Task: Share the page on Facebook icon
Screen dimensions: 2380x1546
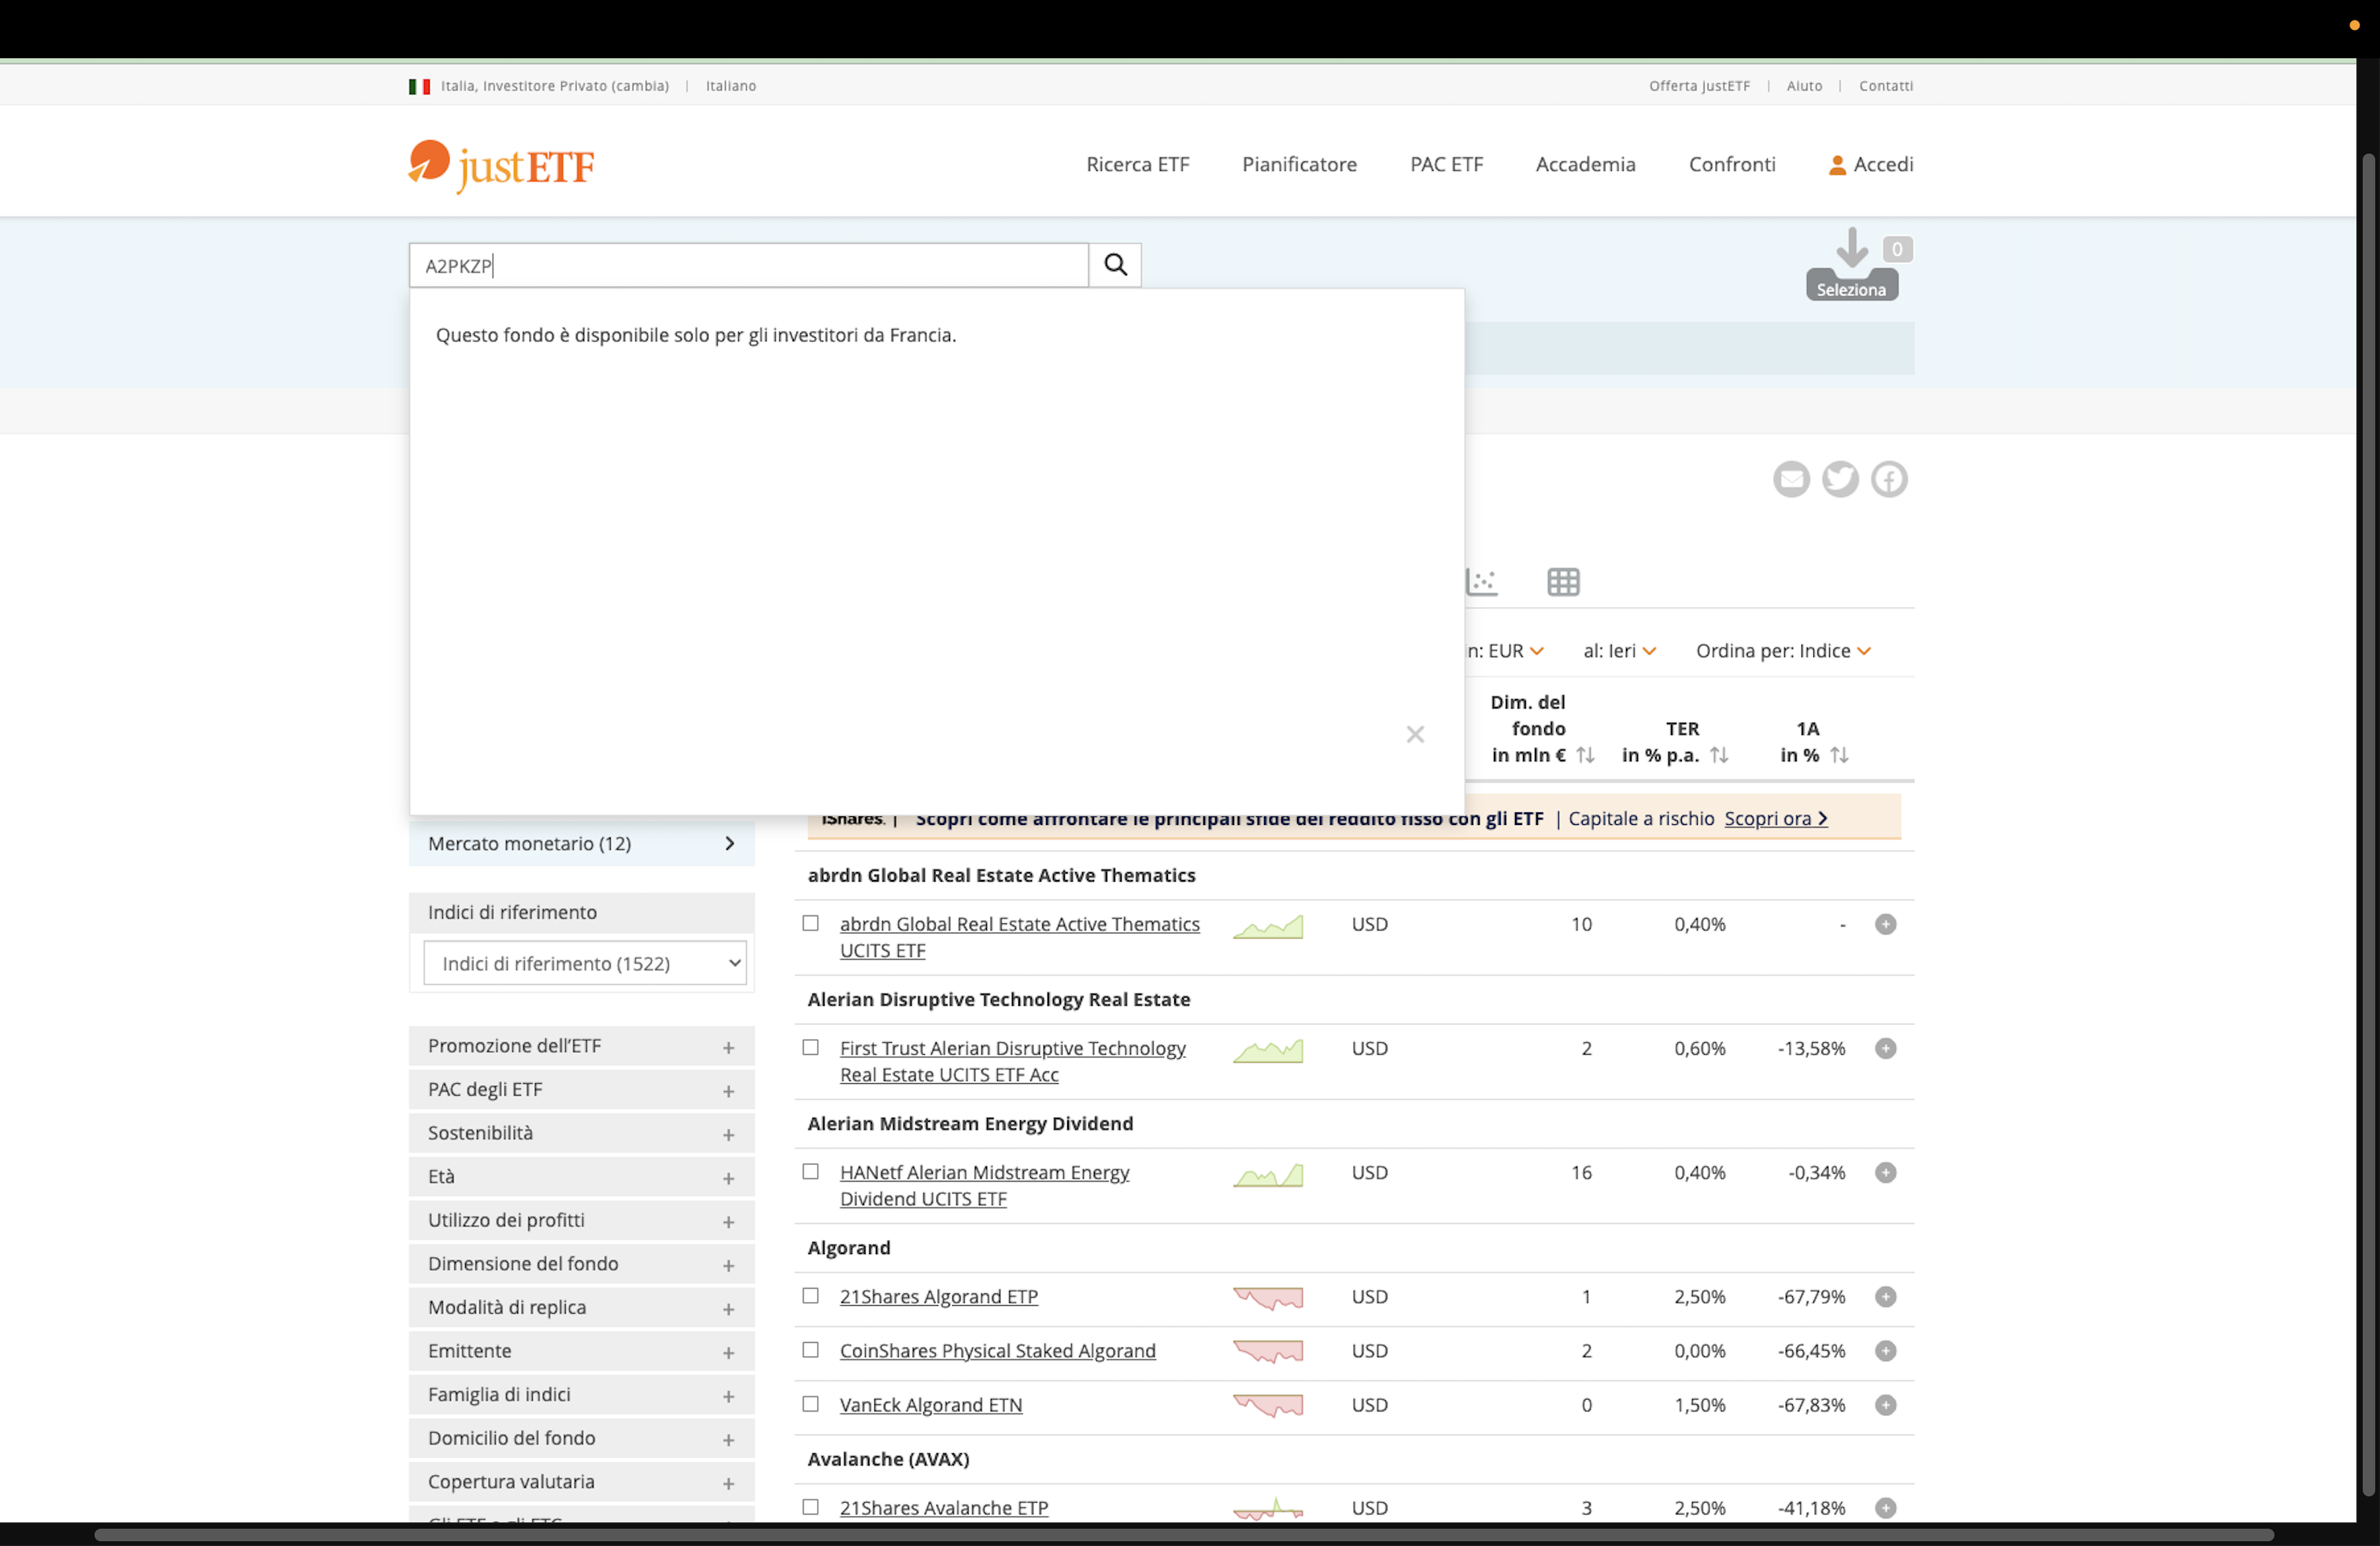Action: click(1889, 479)
